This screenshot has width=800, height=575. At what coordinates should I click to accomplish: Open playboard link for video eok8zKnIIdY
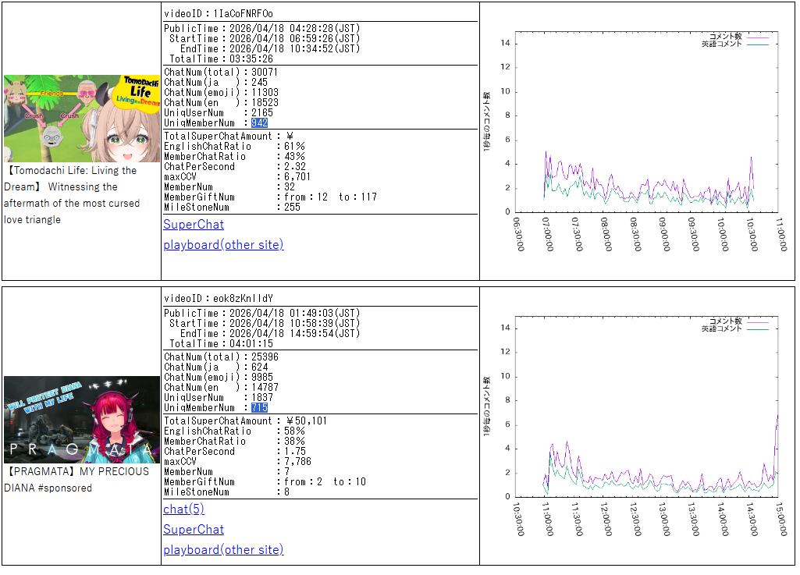pos(223,550)
